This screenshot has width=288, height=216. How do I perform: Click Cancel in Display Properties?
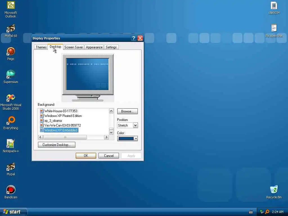pos(109,156)
